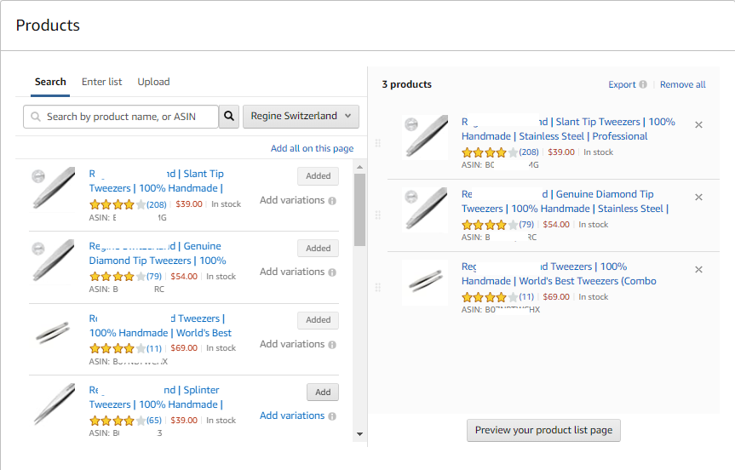Click Preview your product list page button

(x=543, y=430)
